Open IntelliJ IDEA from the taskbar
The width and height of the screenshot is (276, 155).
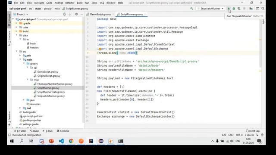tap(91, 141)
